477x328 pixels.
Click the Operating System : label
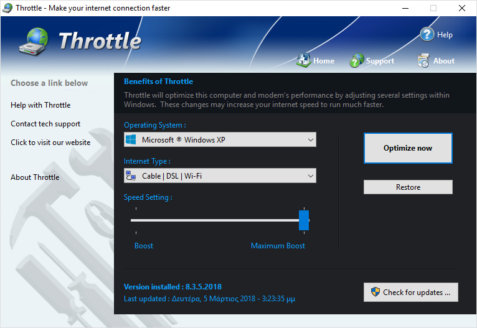click(155, 125)
